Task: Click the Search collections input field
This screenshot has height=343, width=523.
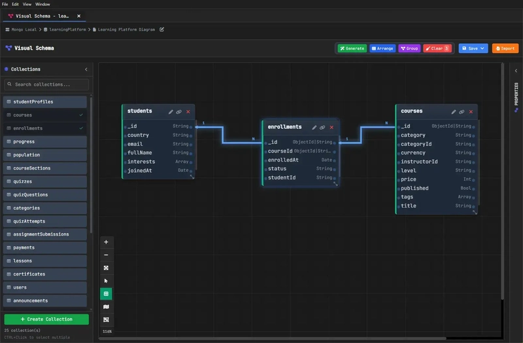Action: [46, 84]
